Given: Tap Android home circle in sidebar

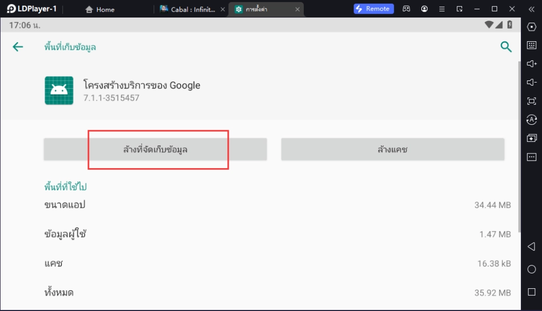Looking at the screenshot, I should pos(531,269).
